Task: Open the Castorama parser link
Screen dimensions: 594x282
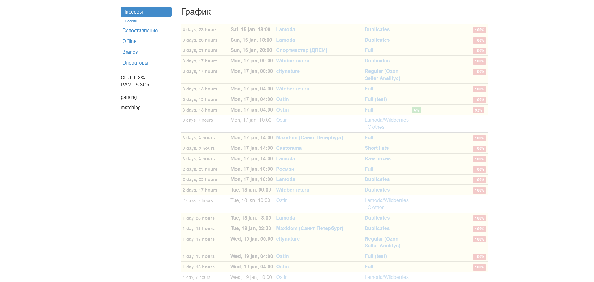Action: point(289,148)
